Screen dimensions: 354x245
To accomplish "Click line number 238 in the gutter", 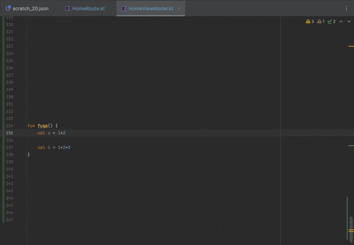I will [x=10, y=154].
